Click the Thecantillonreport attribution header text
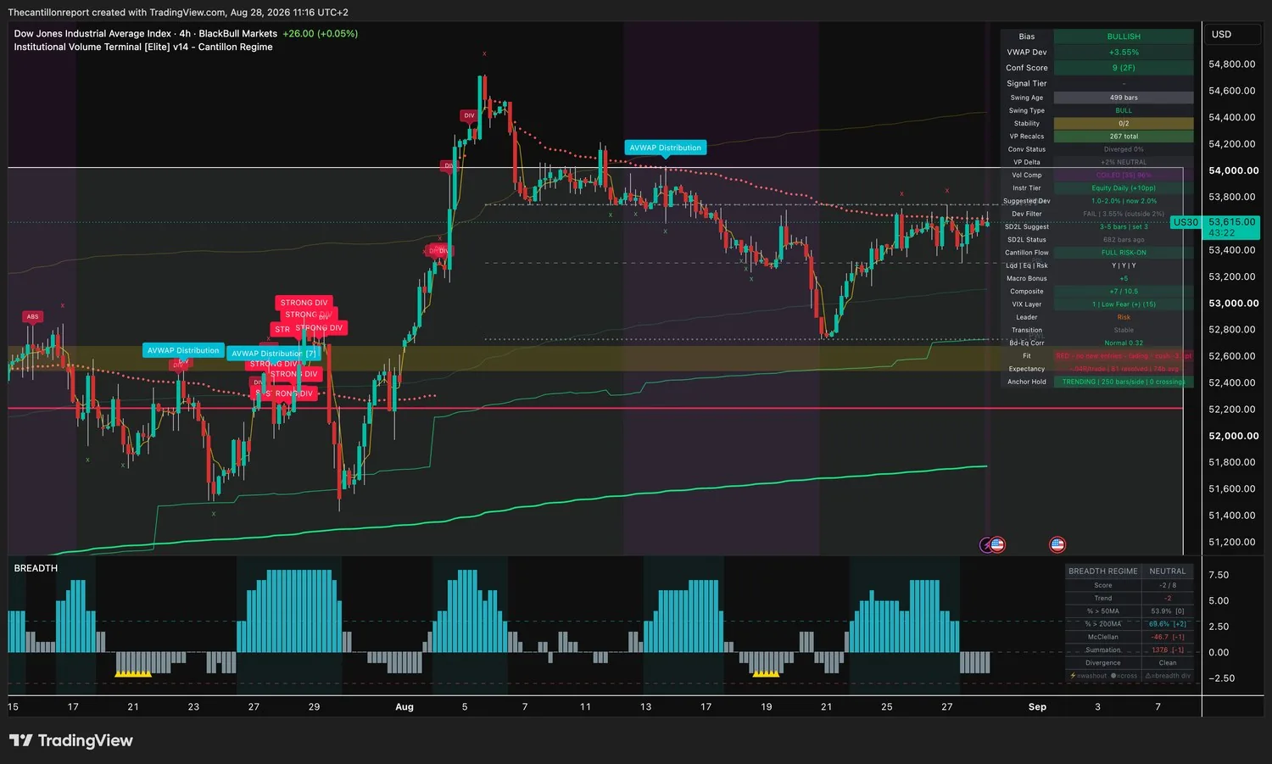This screenshot has height=764, width=1272. click(178, 12)
